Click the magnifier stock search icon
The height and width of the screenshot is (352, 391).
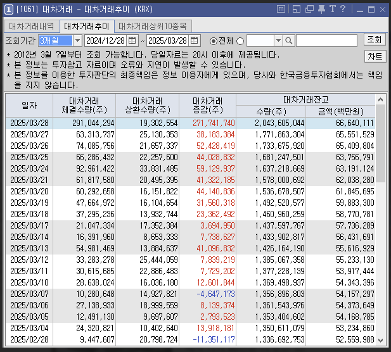[x=289, y=41]
